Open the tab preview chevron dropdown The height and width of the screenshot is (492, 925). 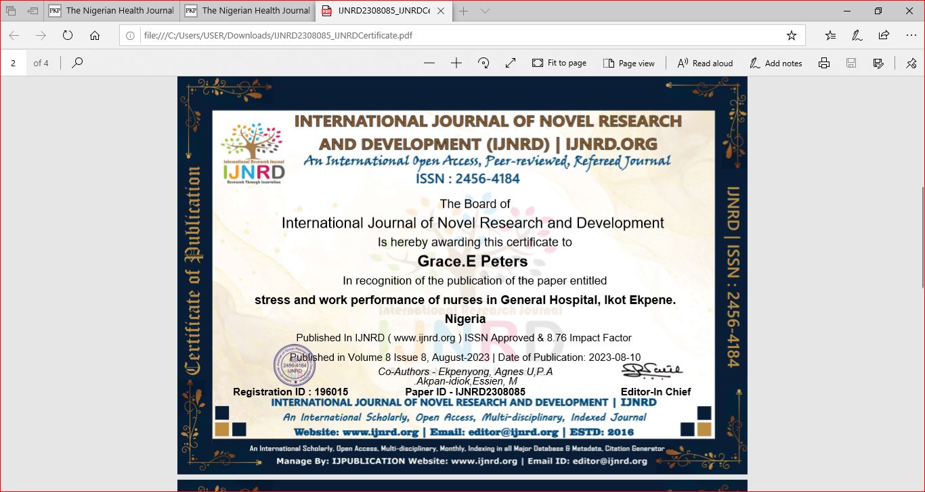(x=486, y=11)
